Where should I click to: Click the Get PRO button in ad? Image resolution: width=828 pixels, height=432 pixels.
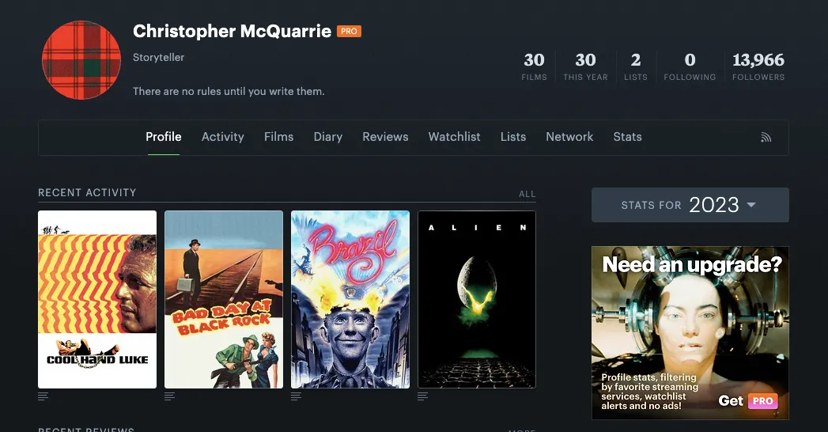tap(748, 401)
